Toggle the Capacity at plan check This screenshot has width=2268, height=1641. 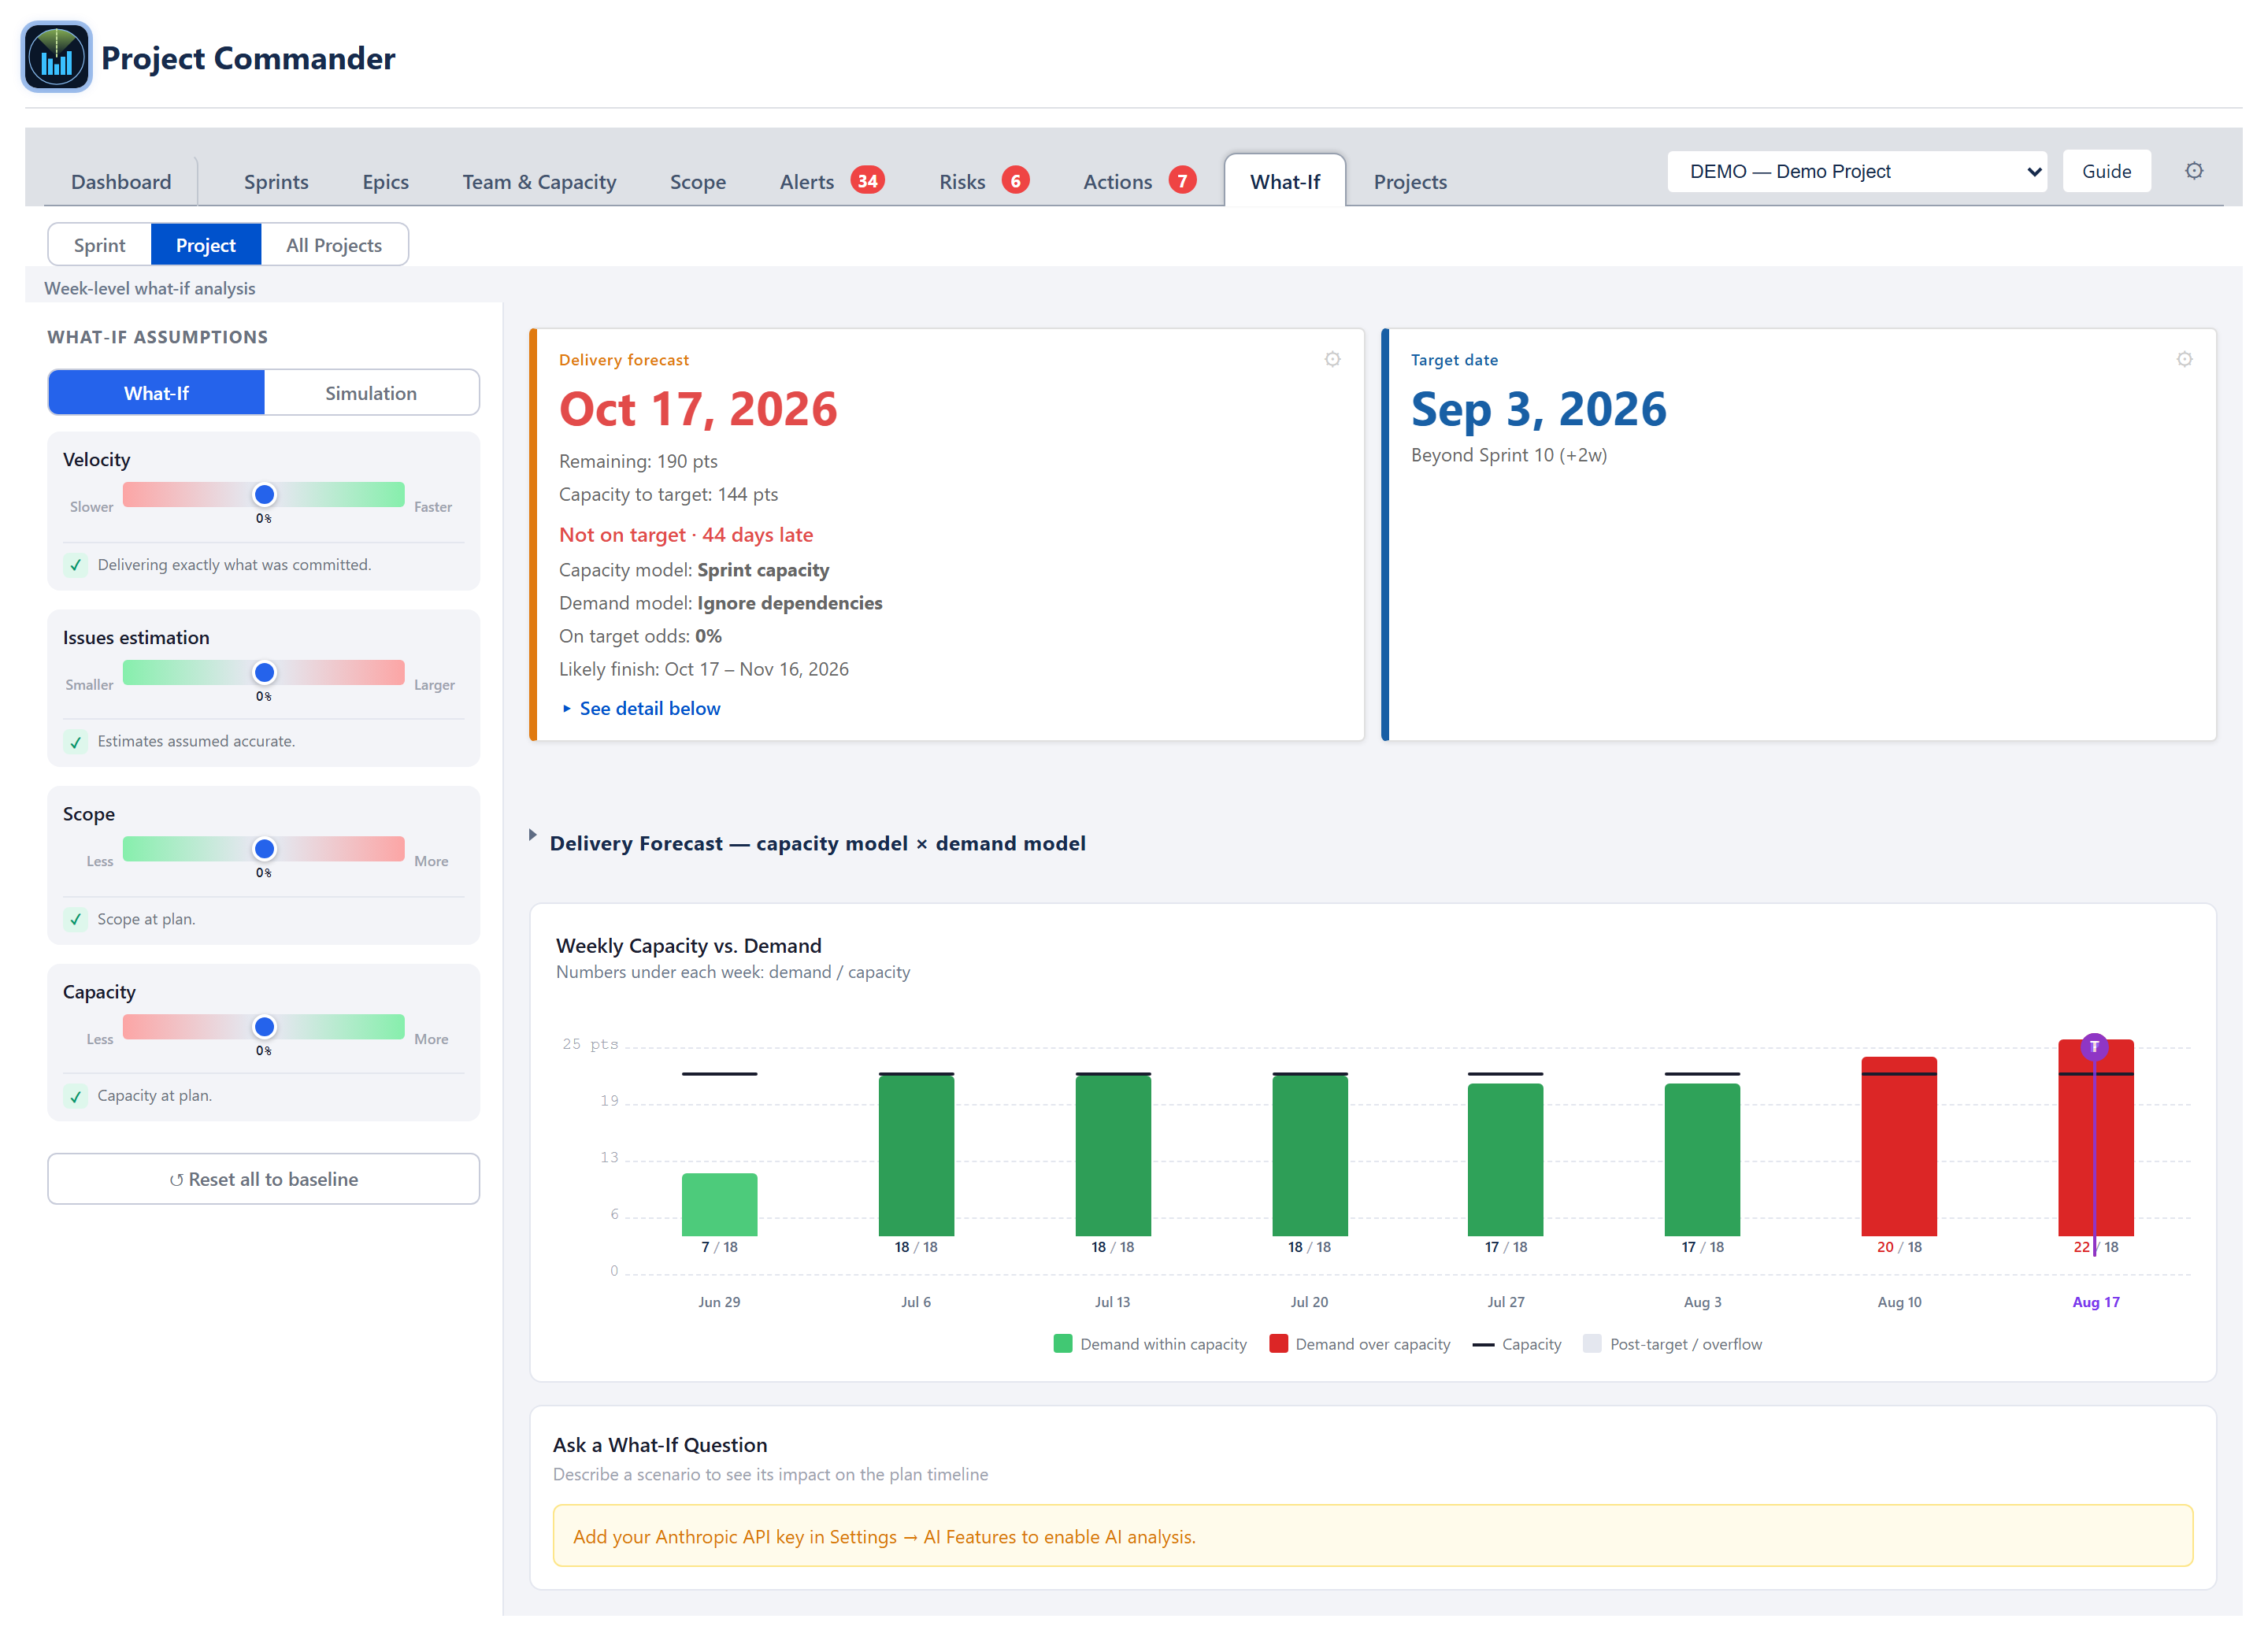coord(76,1096)
